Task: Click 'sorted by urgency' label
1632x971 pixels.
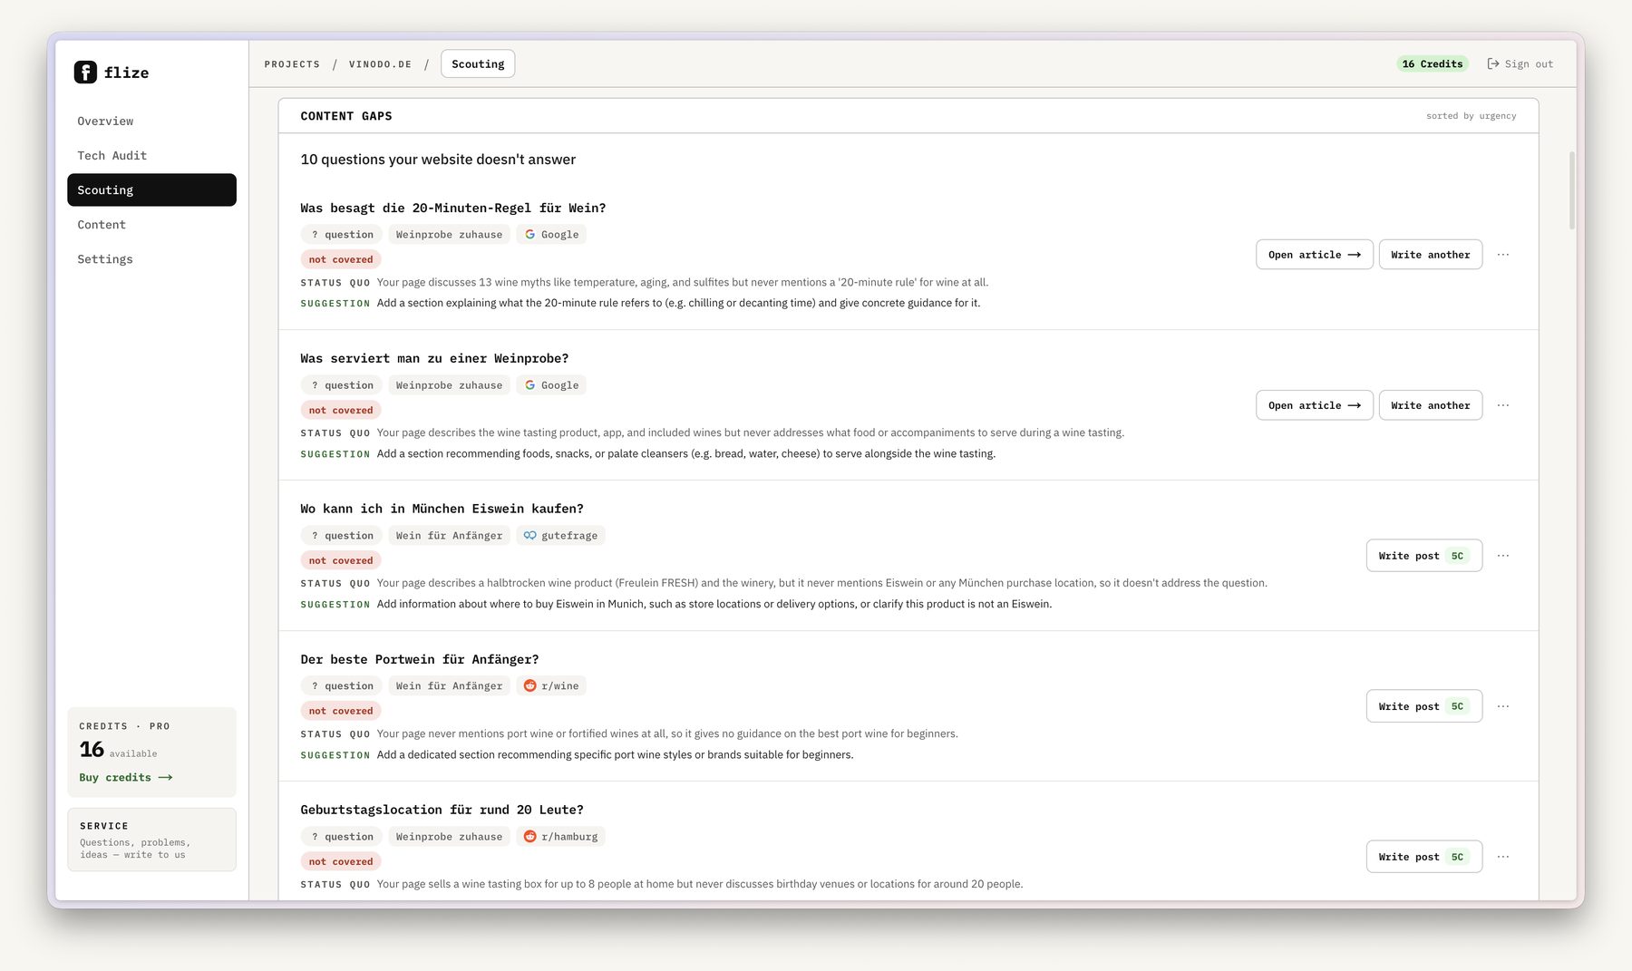Action: [x=1471, y=116]
